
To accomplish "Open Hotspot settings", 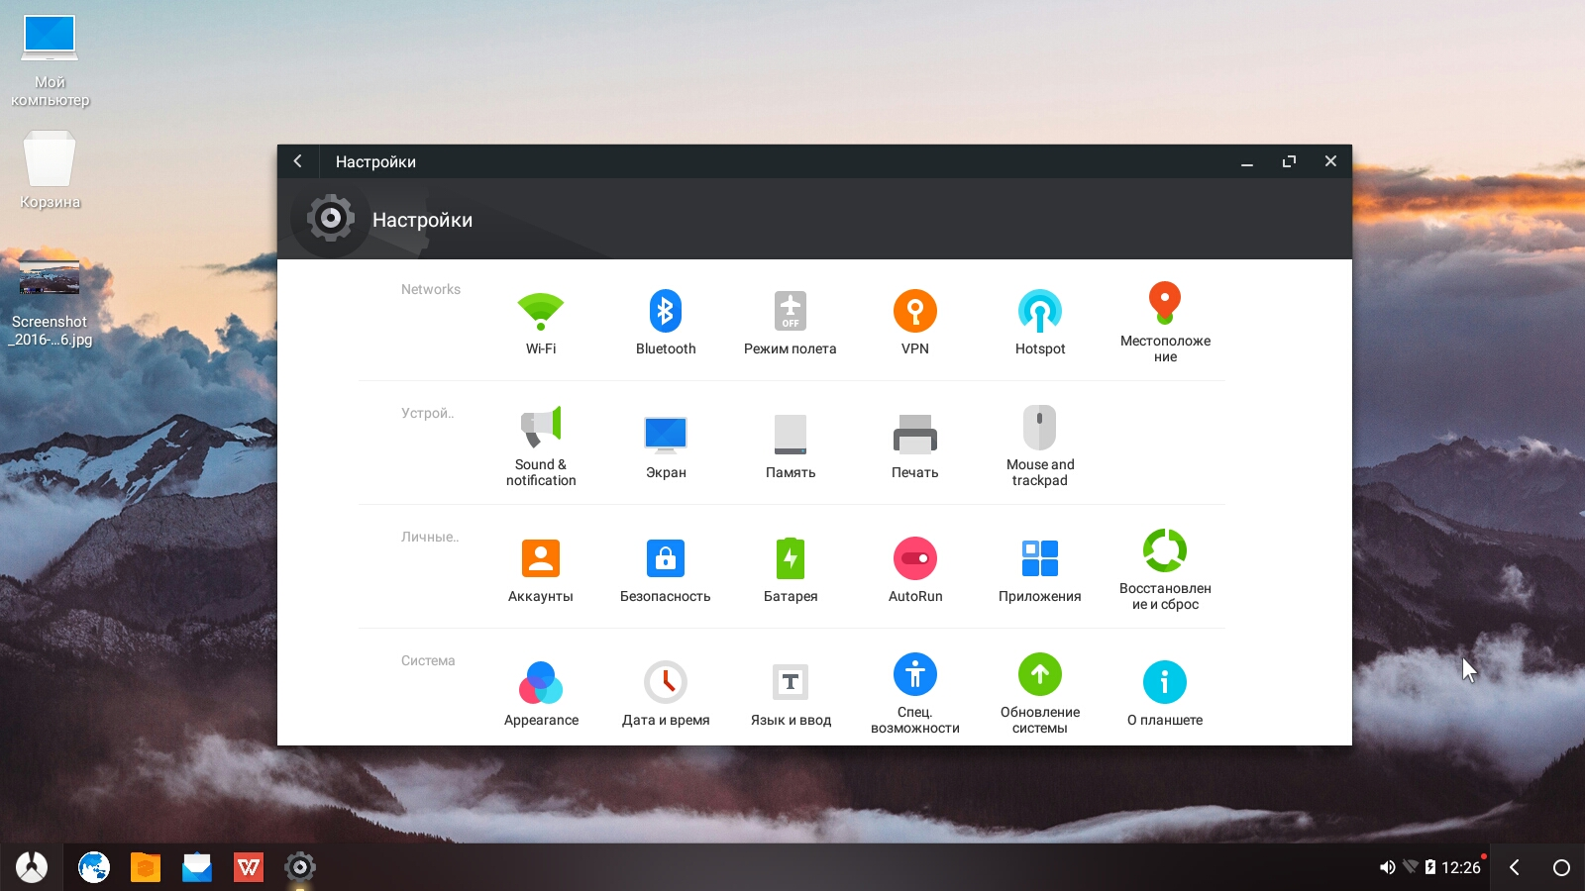I will point(1040,323).
